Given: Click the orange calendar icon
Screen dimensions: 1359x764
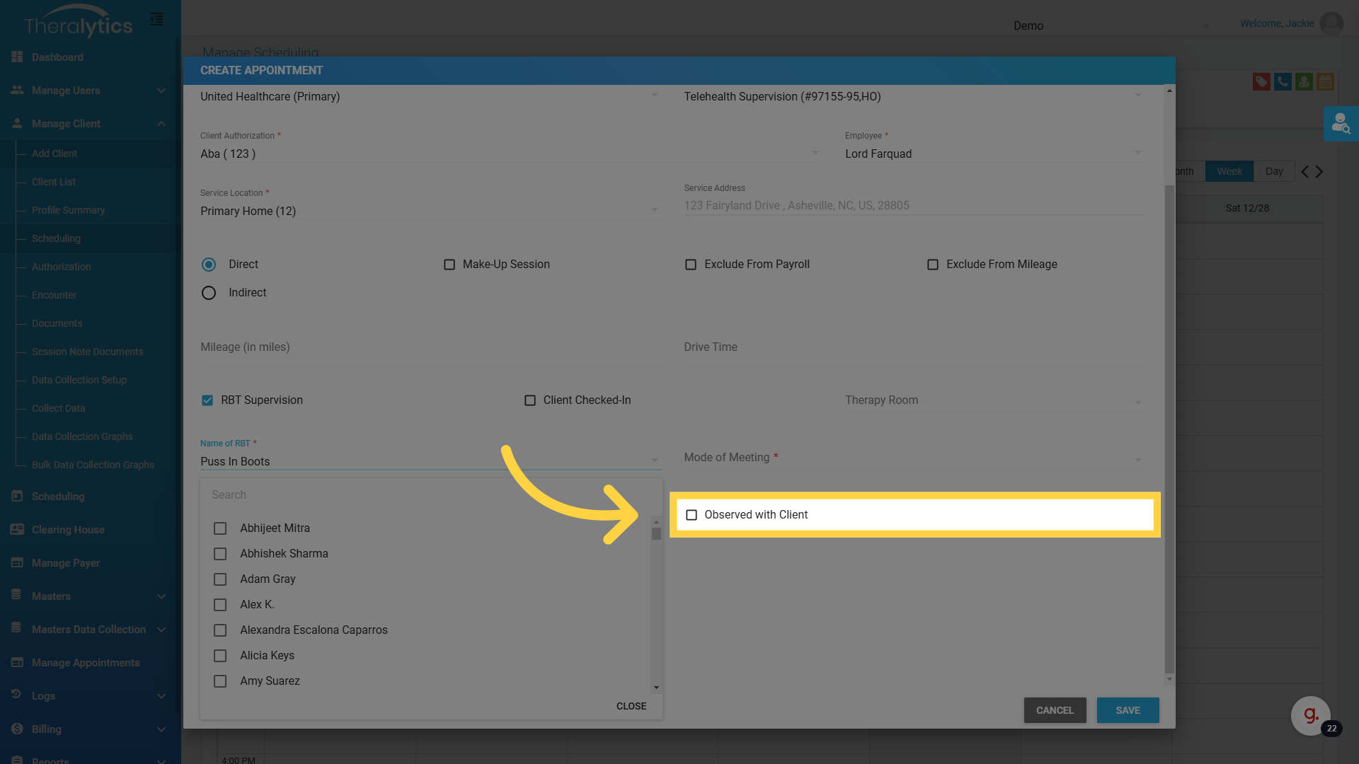Looking at the screenshot, I should 1325,82.
